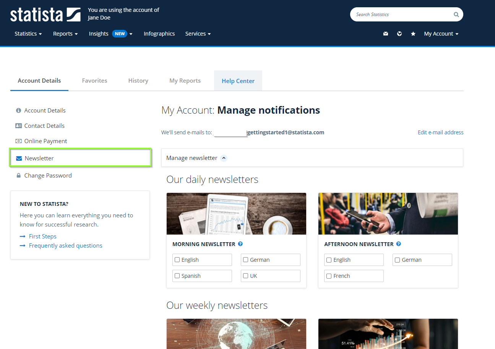Switch to the Favorites tab
The image size is (495, 349).
(x=94, y=81)
